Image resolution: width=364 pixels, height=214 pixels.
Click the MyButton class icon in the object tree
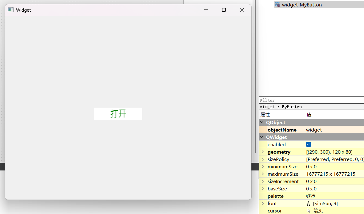pos(278,5)
